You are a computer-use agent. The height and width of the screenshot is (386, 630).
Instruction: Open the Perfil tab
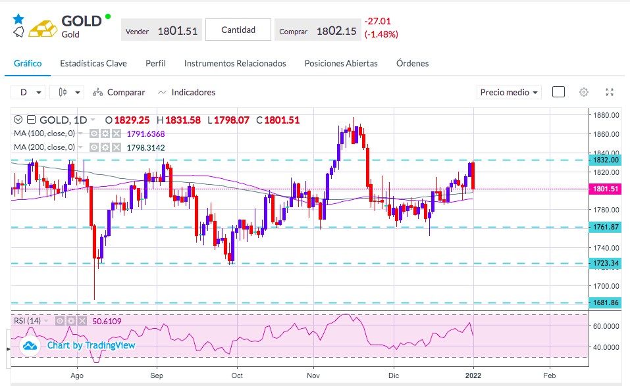(x=155, y=63)
